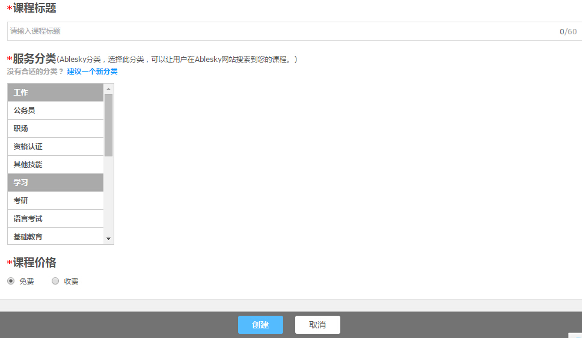Pick the 基础教育 category
The width and height of the screenshot is (582, 338).
[x=55, y=236]
